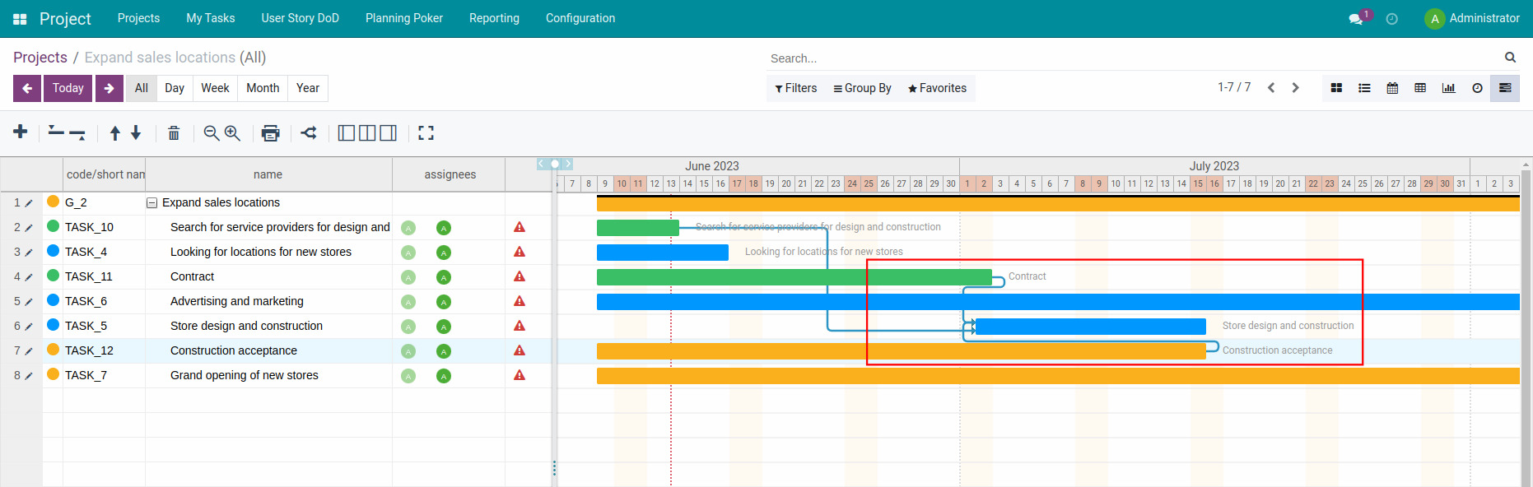Select the TASK_12 Construction acceptance row

pos(276,350)
